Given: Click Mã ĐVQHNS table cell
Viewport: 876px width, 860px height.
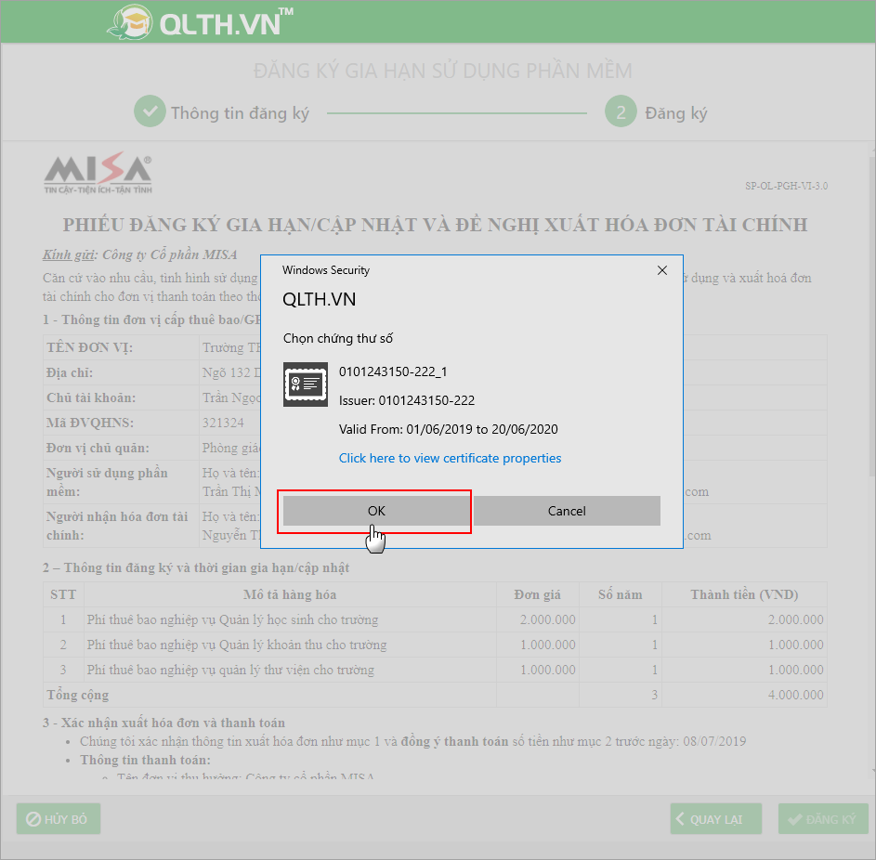Looking at the screenshot, I should (122, 423).
